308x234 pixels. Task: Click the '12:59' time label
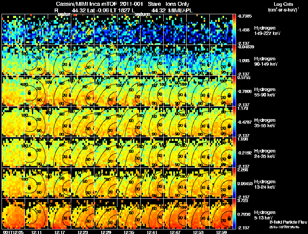tap(221, 232)
